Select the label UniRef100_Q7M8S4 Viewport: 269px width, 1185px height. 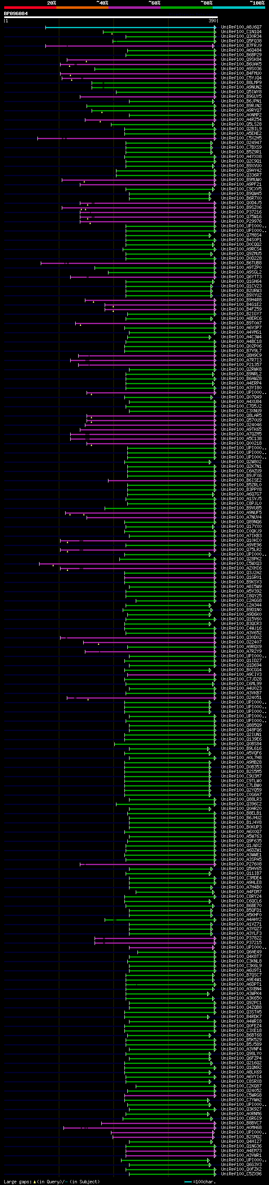pyautogui.click(x=241, y=235)
